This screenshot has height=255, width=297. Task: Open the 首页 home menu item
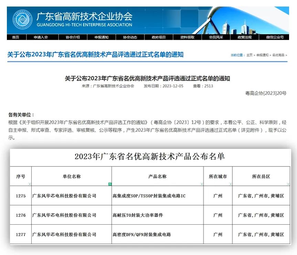15,37
